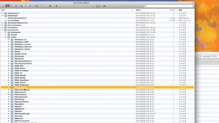
Task: Open the Dropbox toolbar dropdown
Action: tap(37, 6)
